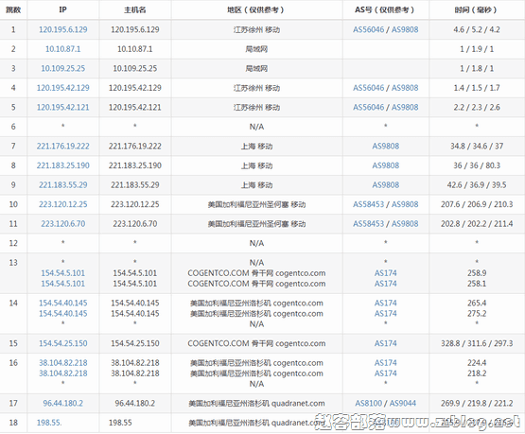Click AS174 link in hop 15 row

(386, 343)
